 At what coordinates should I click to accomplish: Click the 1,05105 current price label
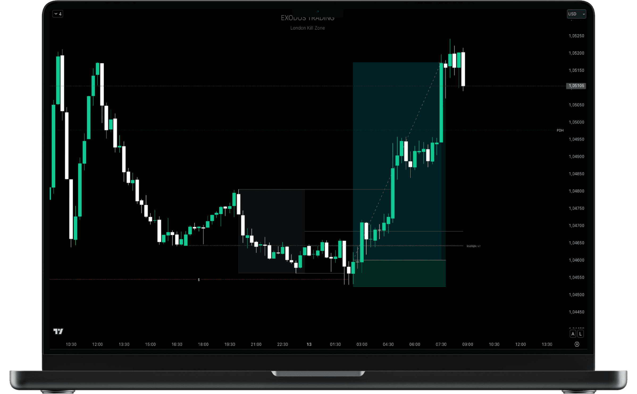click(576, 86)
